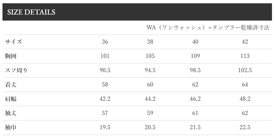Click the 胸囲 value 101
The image size is (275, 138).
click(105, 56)
